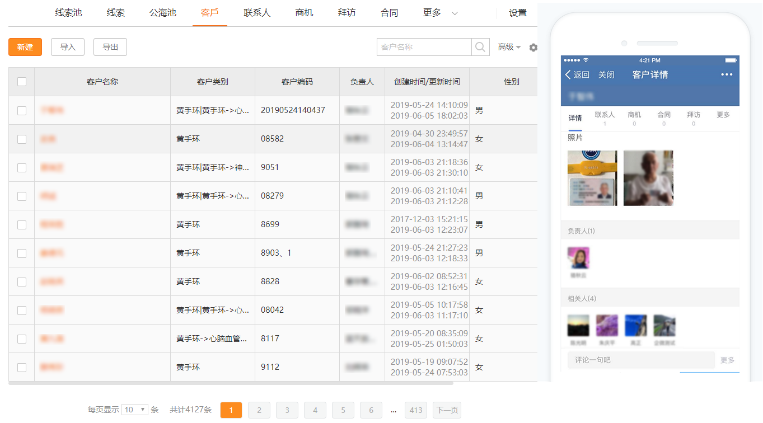Viewport: 763px width, 423px height.
Task: Click the 创建时间/更新时间 column header
Action: pyautogui.click(x=427, y=82)
